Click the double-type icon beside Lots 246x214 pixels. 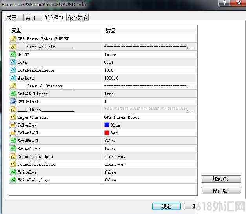pyautogui.click(x=13, y=62)
